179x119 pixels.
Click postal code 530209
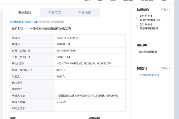[x=61, y=102]
